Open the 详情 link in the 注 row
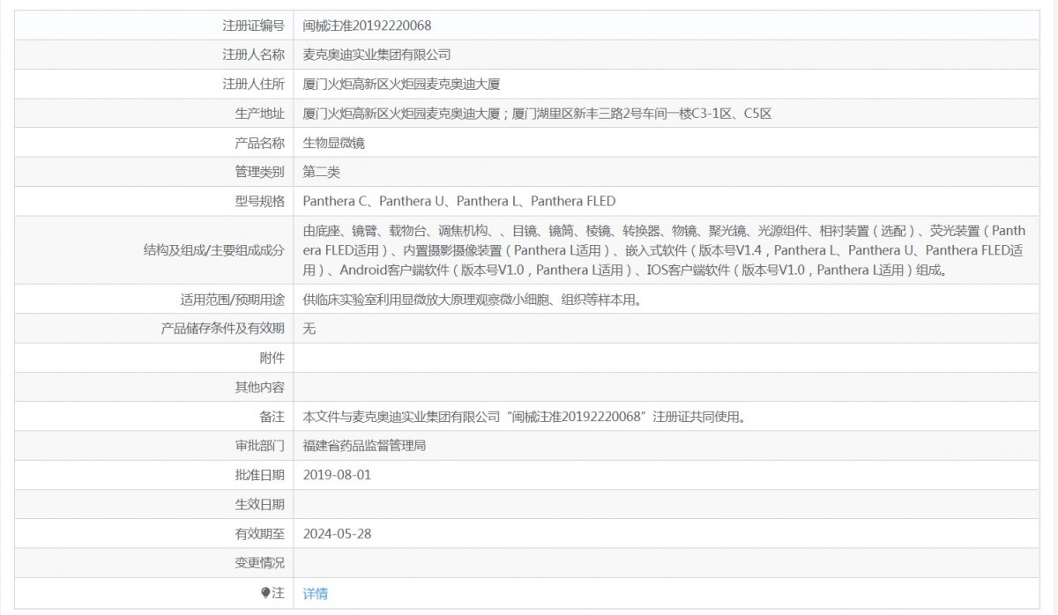1058x615 pixels. tap(315, 593)
